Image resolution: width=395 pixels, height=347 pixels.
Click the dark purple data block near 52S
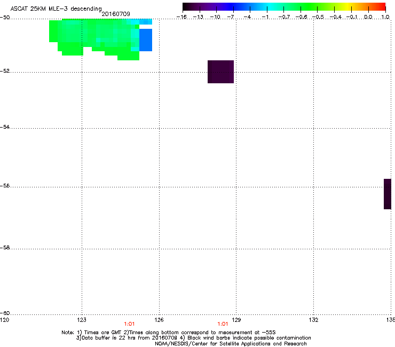pyautogui.click(x=220, y=72)
